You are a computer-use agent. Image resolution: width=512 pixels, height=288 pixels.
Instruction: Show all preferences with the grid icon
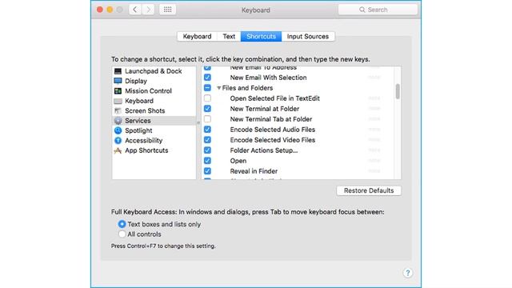(167, 10)
